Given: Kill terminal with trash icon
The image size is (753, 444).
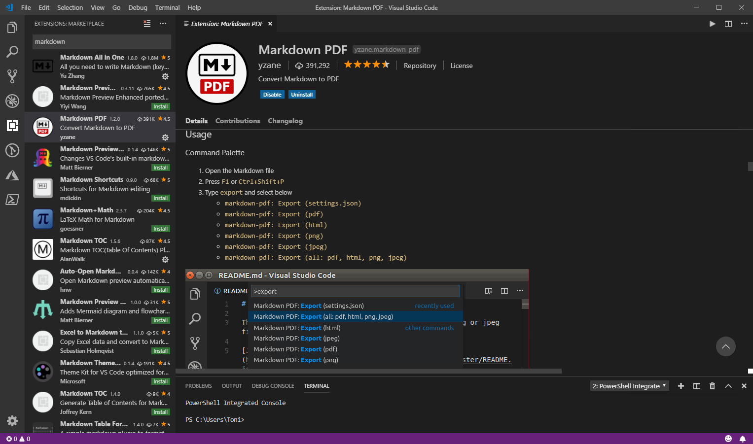Looking at the screenshot, I should pyautogui.click(x=712, y=386).
